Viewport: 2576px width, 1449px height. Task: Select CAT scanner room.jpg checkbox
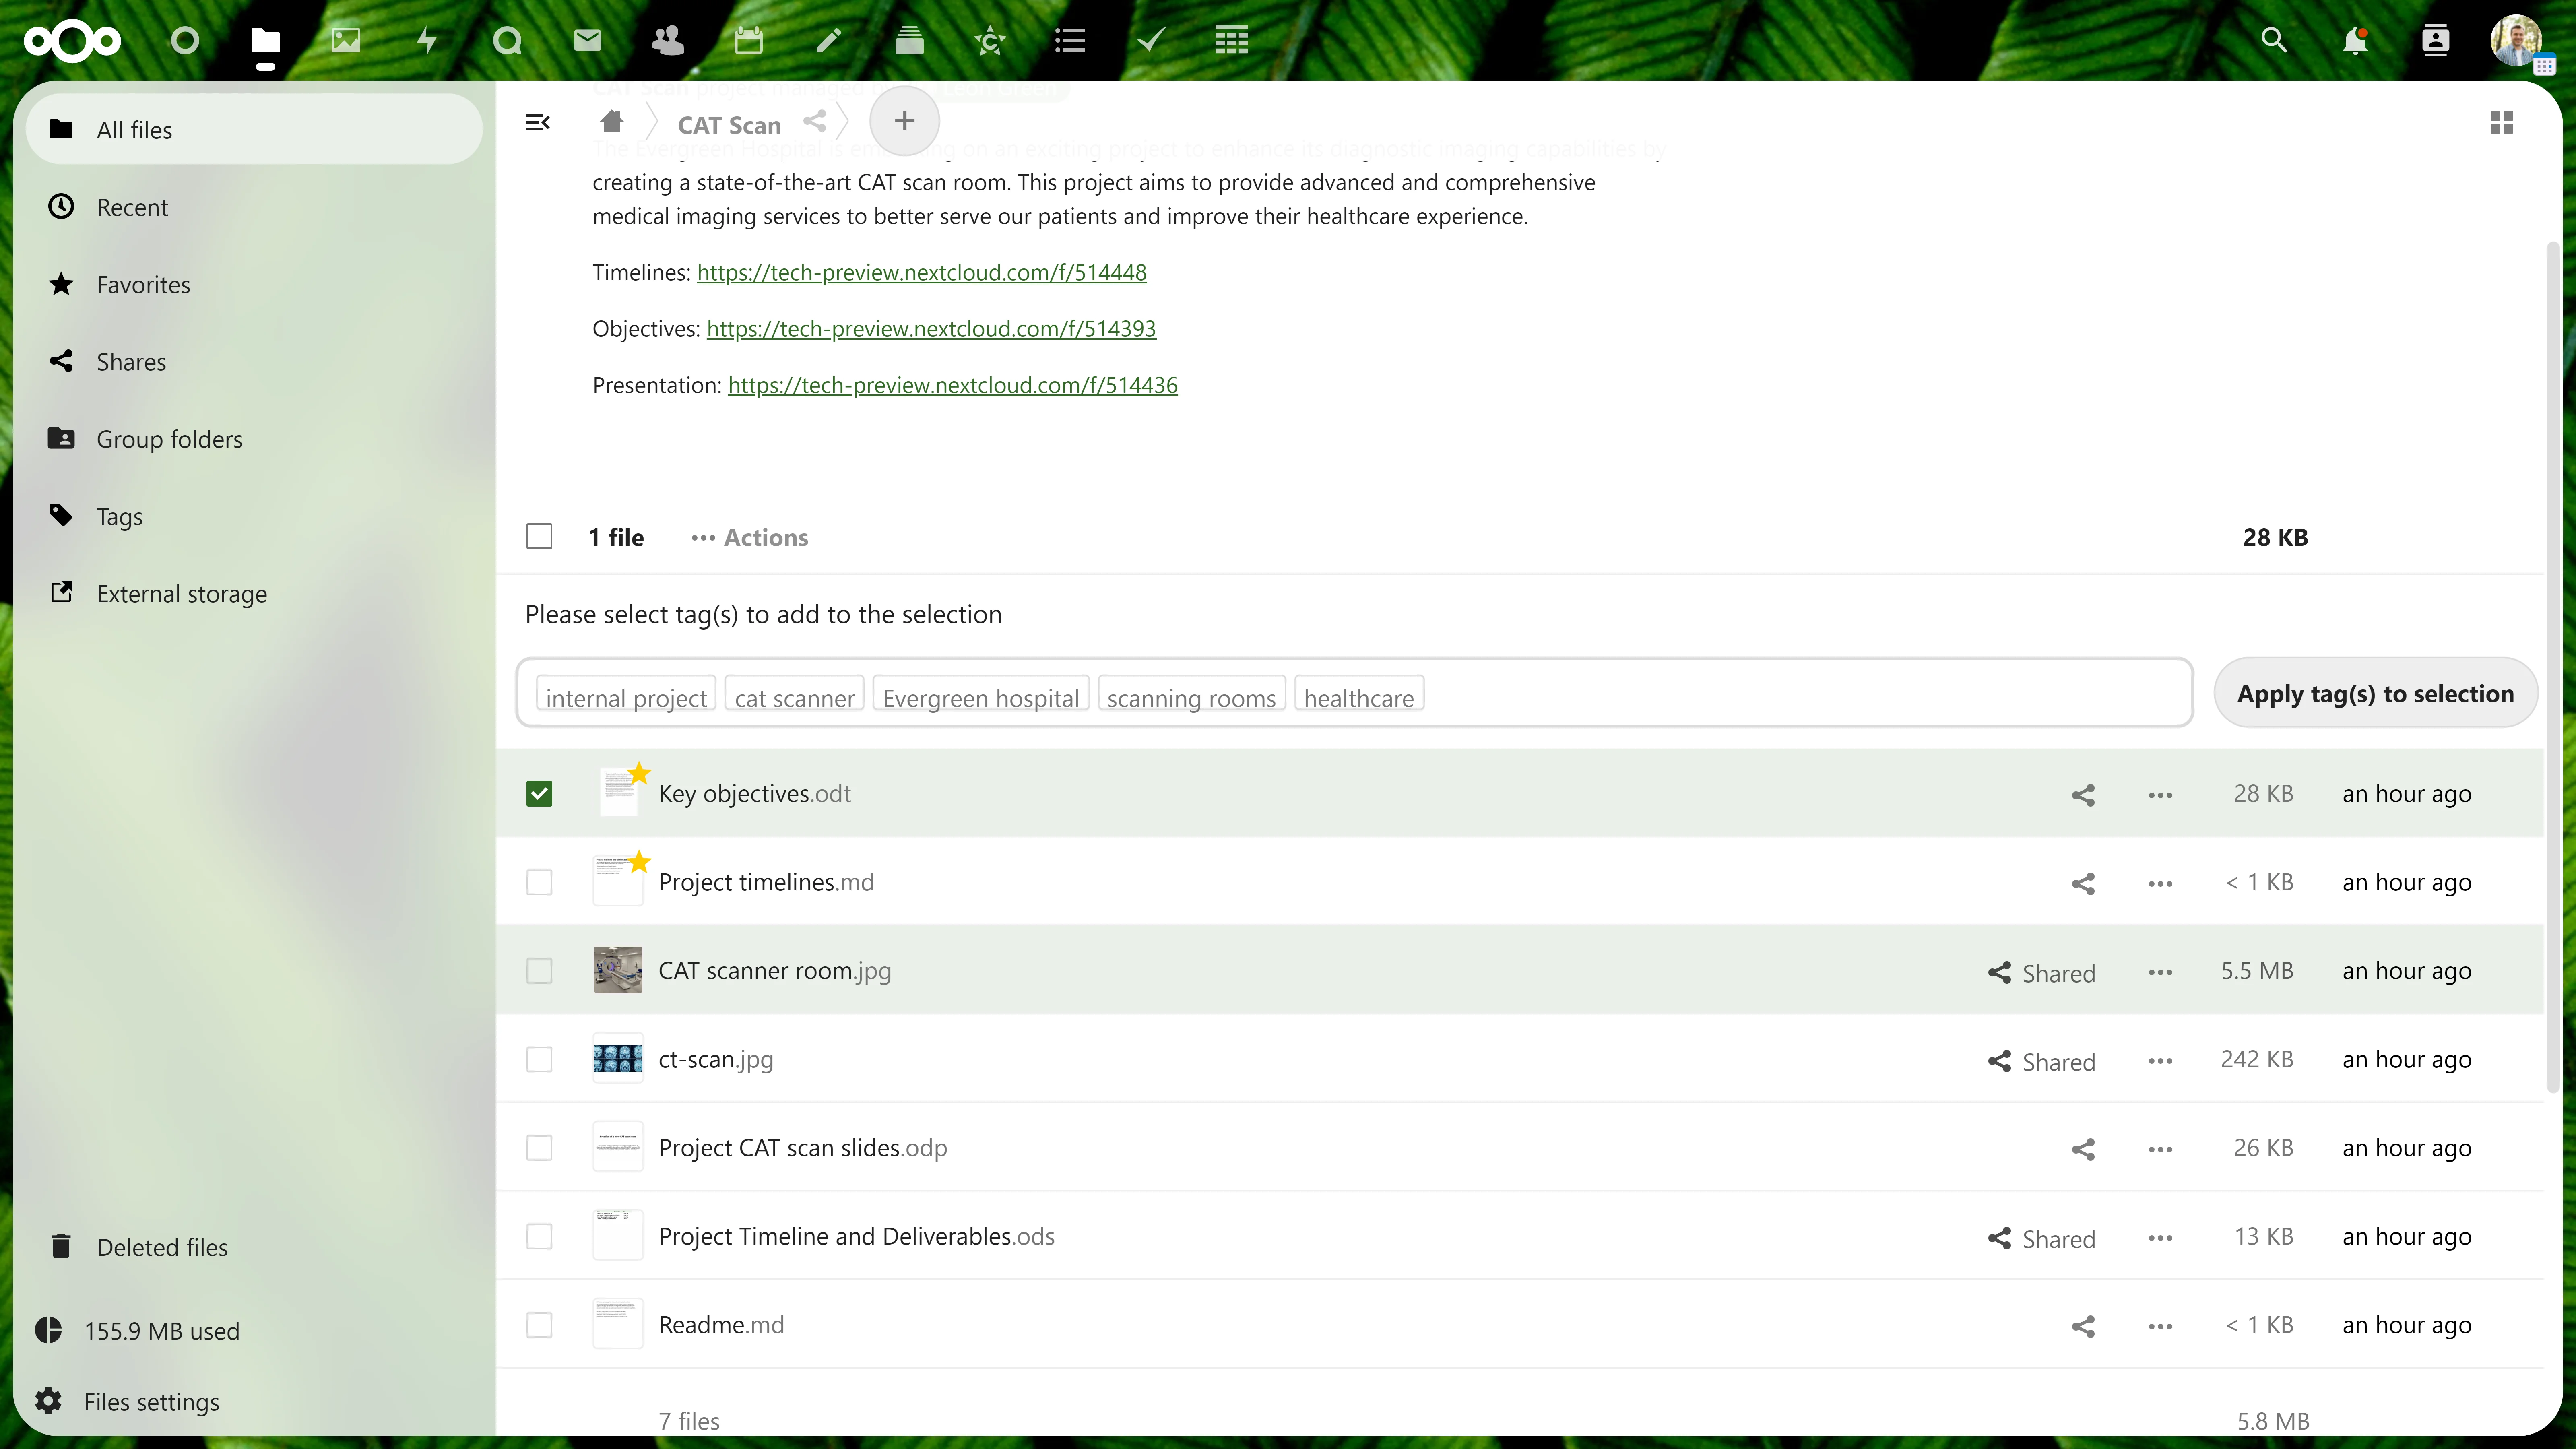[539, 971]
